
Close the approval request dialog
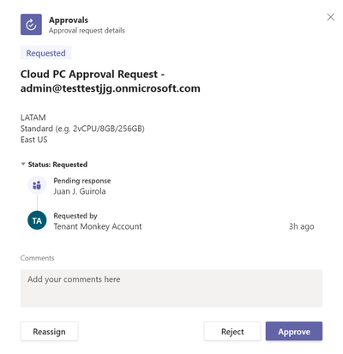tap(331, 17)
